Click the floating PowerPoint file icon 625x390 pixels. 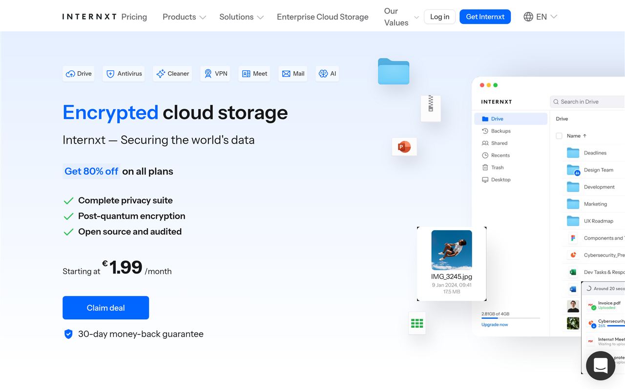click(x=404, y=147)
